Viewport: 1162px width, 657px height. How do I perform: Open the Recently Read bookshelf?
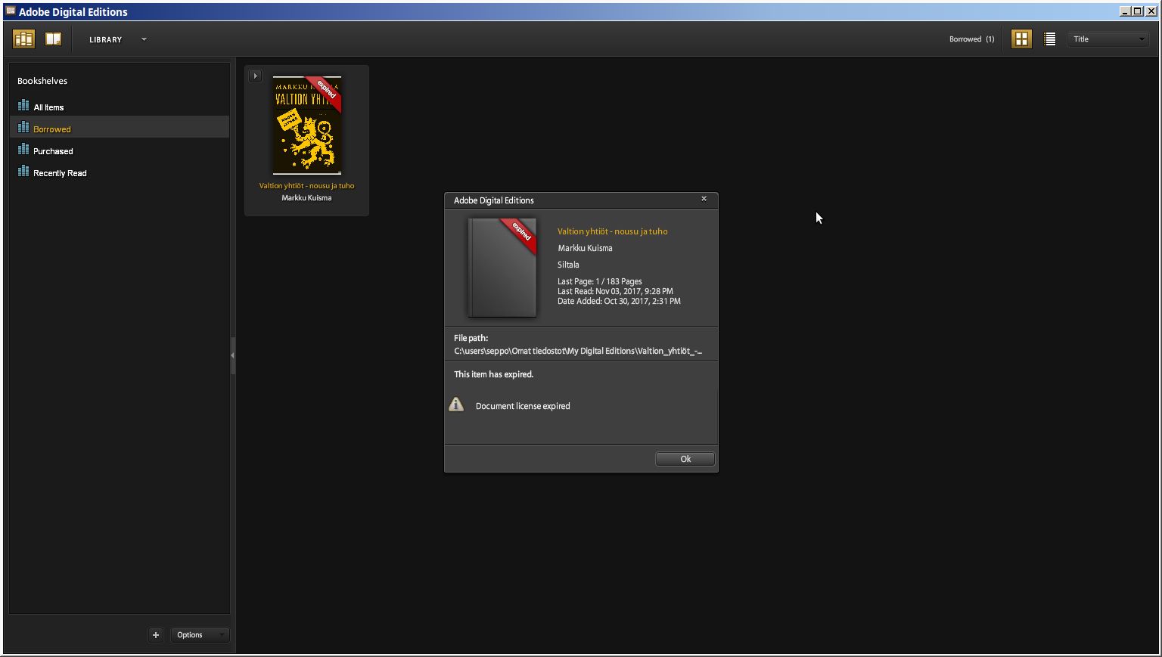click(x=60, y=173)
